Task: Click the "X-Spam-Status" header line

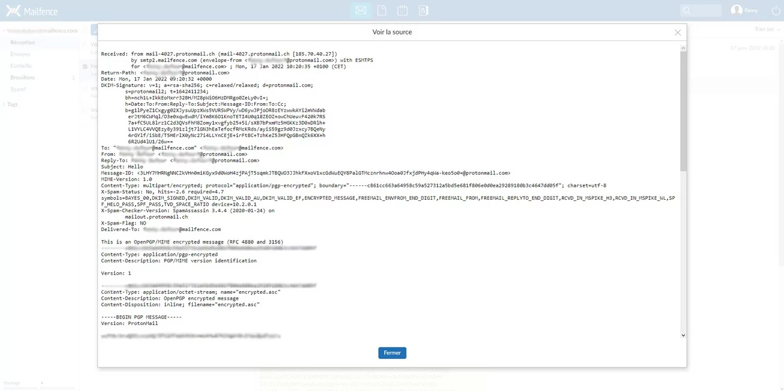Action: 163,192
